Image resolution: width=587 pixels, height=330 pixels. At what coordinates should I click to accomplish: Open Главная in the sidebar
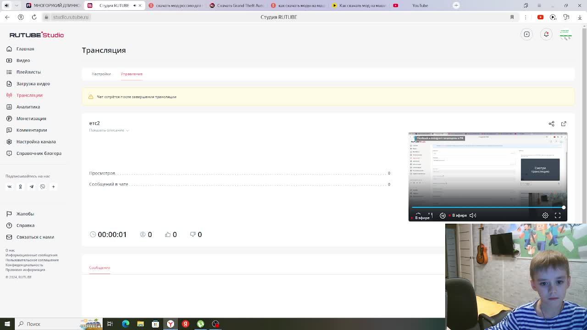pyautogui.click(x=25, y=49)
